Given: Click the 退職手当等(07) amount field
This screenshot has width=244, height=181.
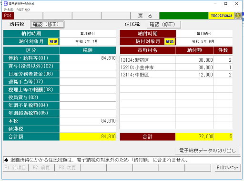Looking at the screenshot, I should (x=88, y=82).
